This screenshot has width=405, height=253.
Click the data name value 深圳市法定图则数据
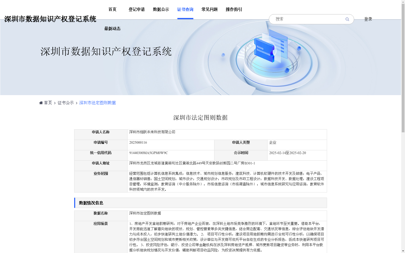(x=145, y=213)
